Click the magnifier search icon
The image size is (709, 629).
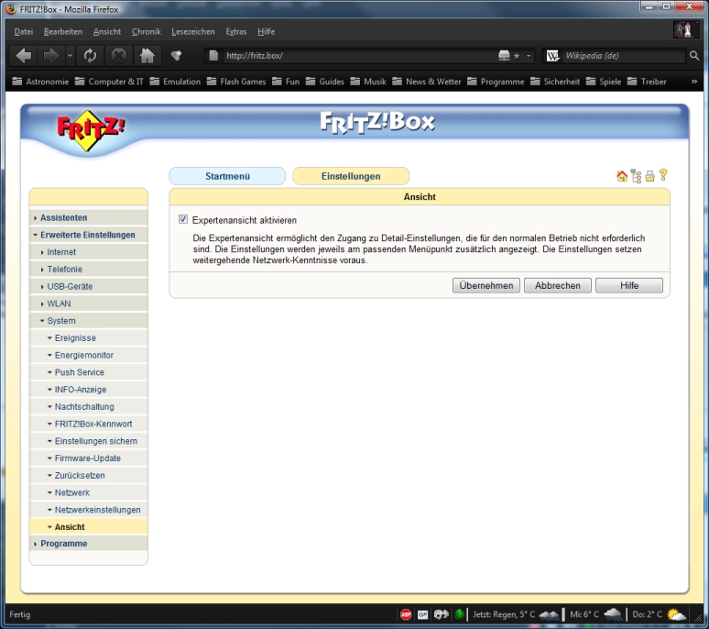tap(694, 56)
